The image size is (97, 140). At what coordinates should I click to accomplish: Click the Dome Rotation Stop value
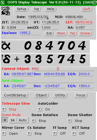click(42, 121)
